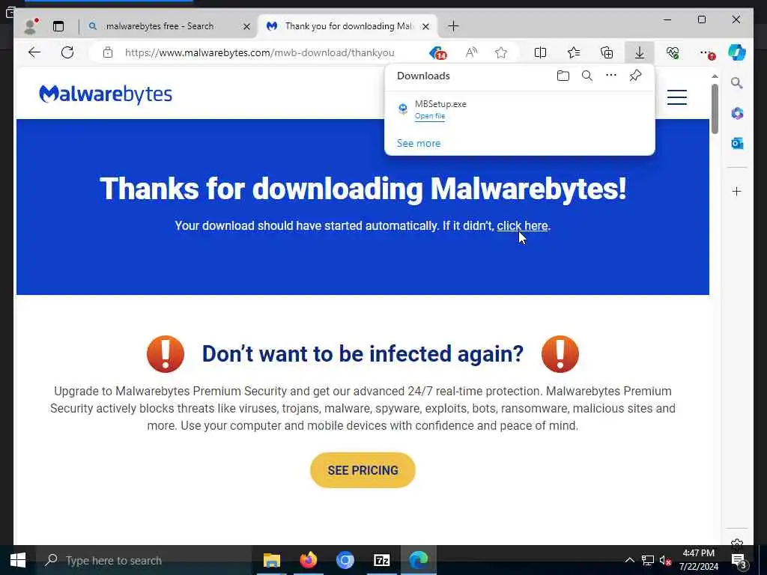Open downloads folder icon in Downloads panel
The image size is (767, 575).
(x=563, y=76)
